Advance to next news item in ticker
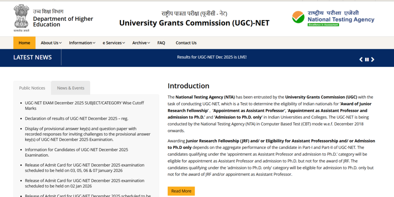This screenshot has height=197, width=394. [372, 60]
